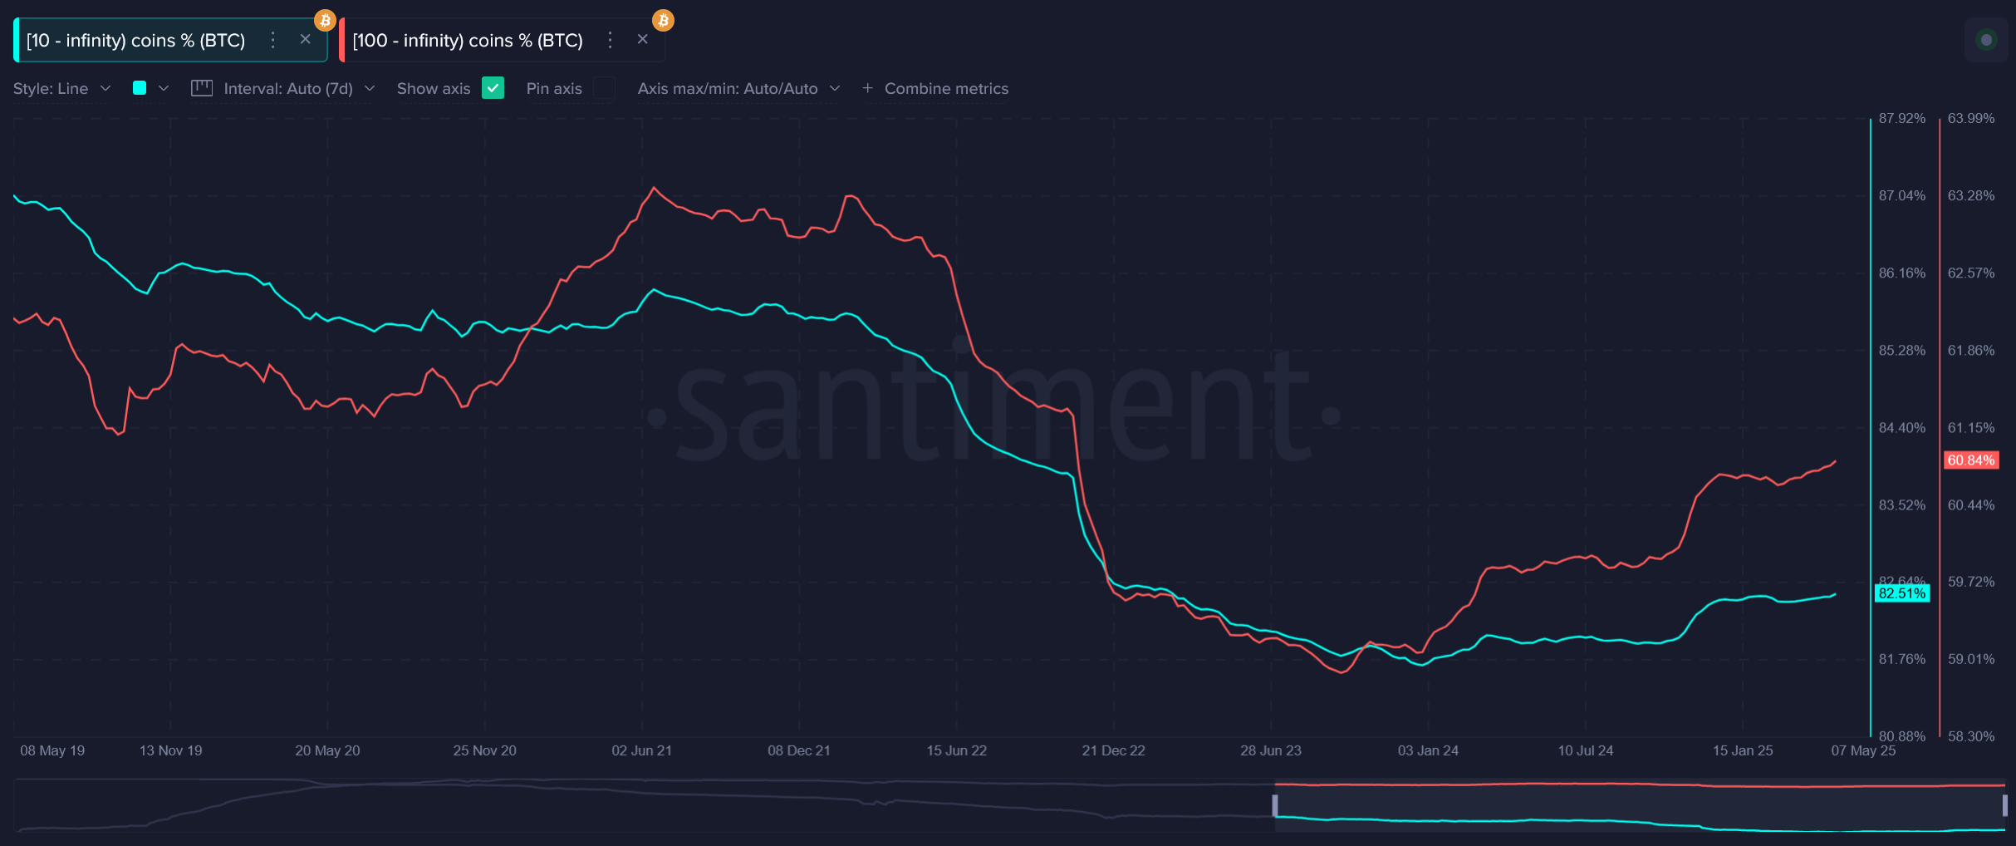2016x846 pixels.
Task: Click the plus icon next to Combine metrics
Action: click(867, 88)
